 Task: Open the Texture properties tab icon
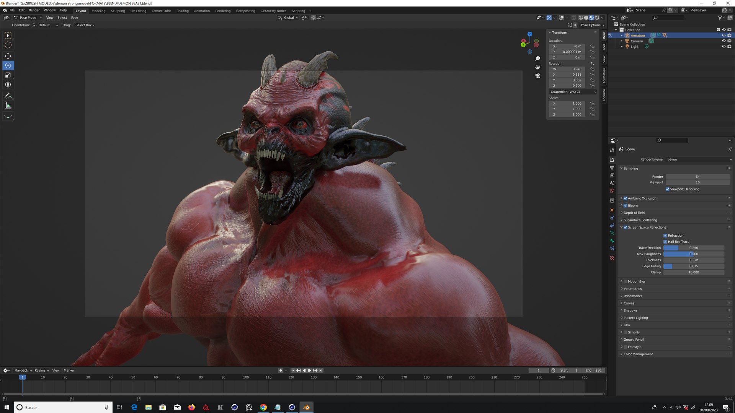[612, 258]
